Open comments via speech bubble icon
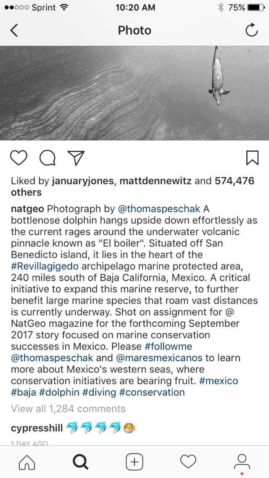The width and height of the screenshot is (269, 478). point(47,158)
